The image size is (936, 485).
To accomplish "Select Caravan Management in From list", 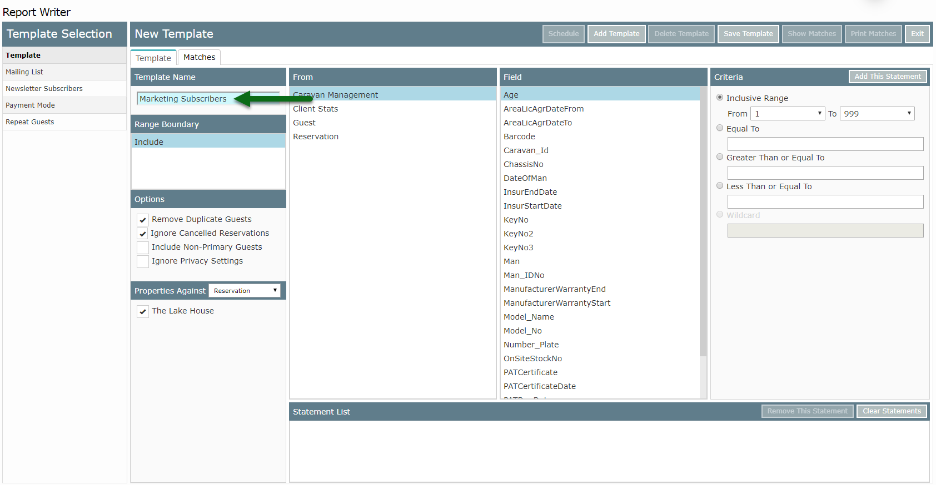I will click(x=392, y=95).
